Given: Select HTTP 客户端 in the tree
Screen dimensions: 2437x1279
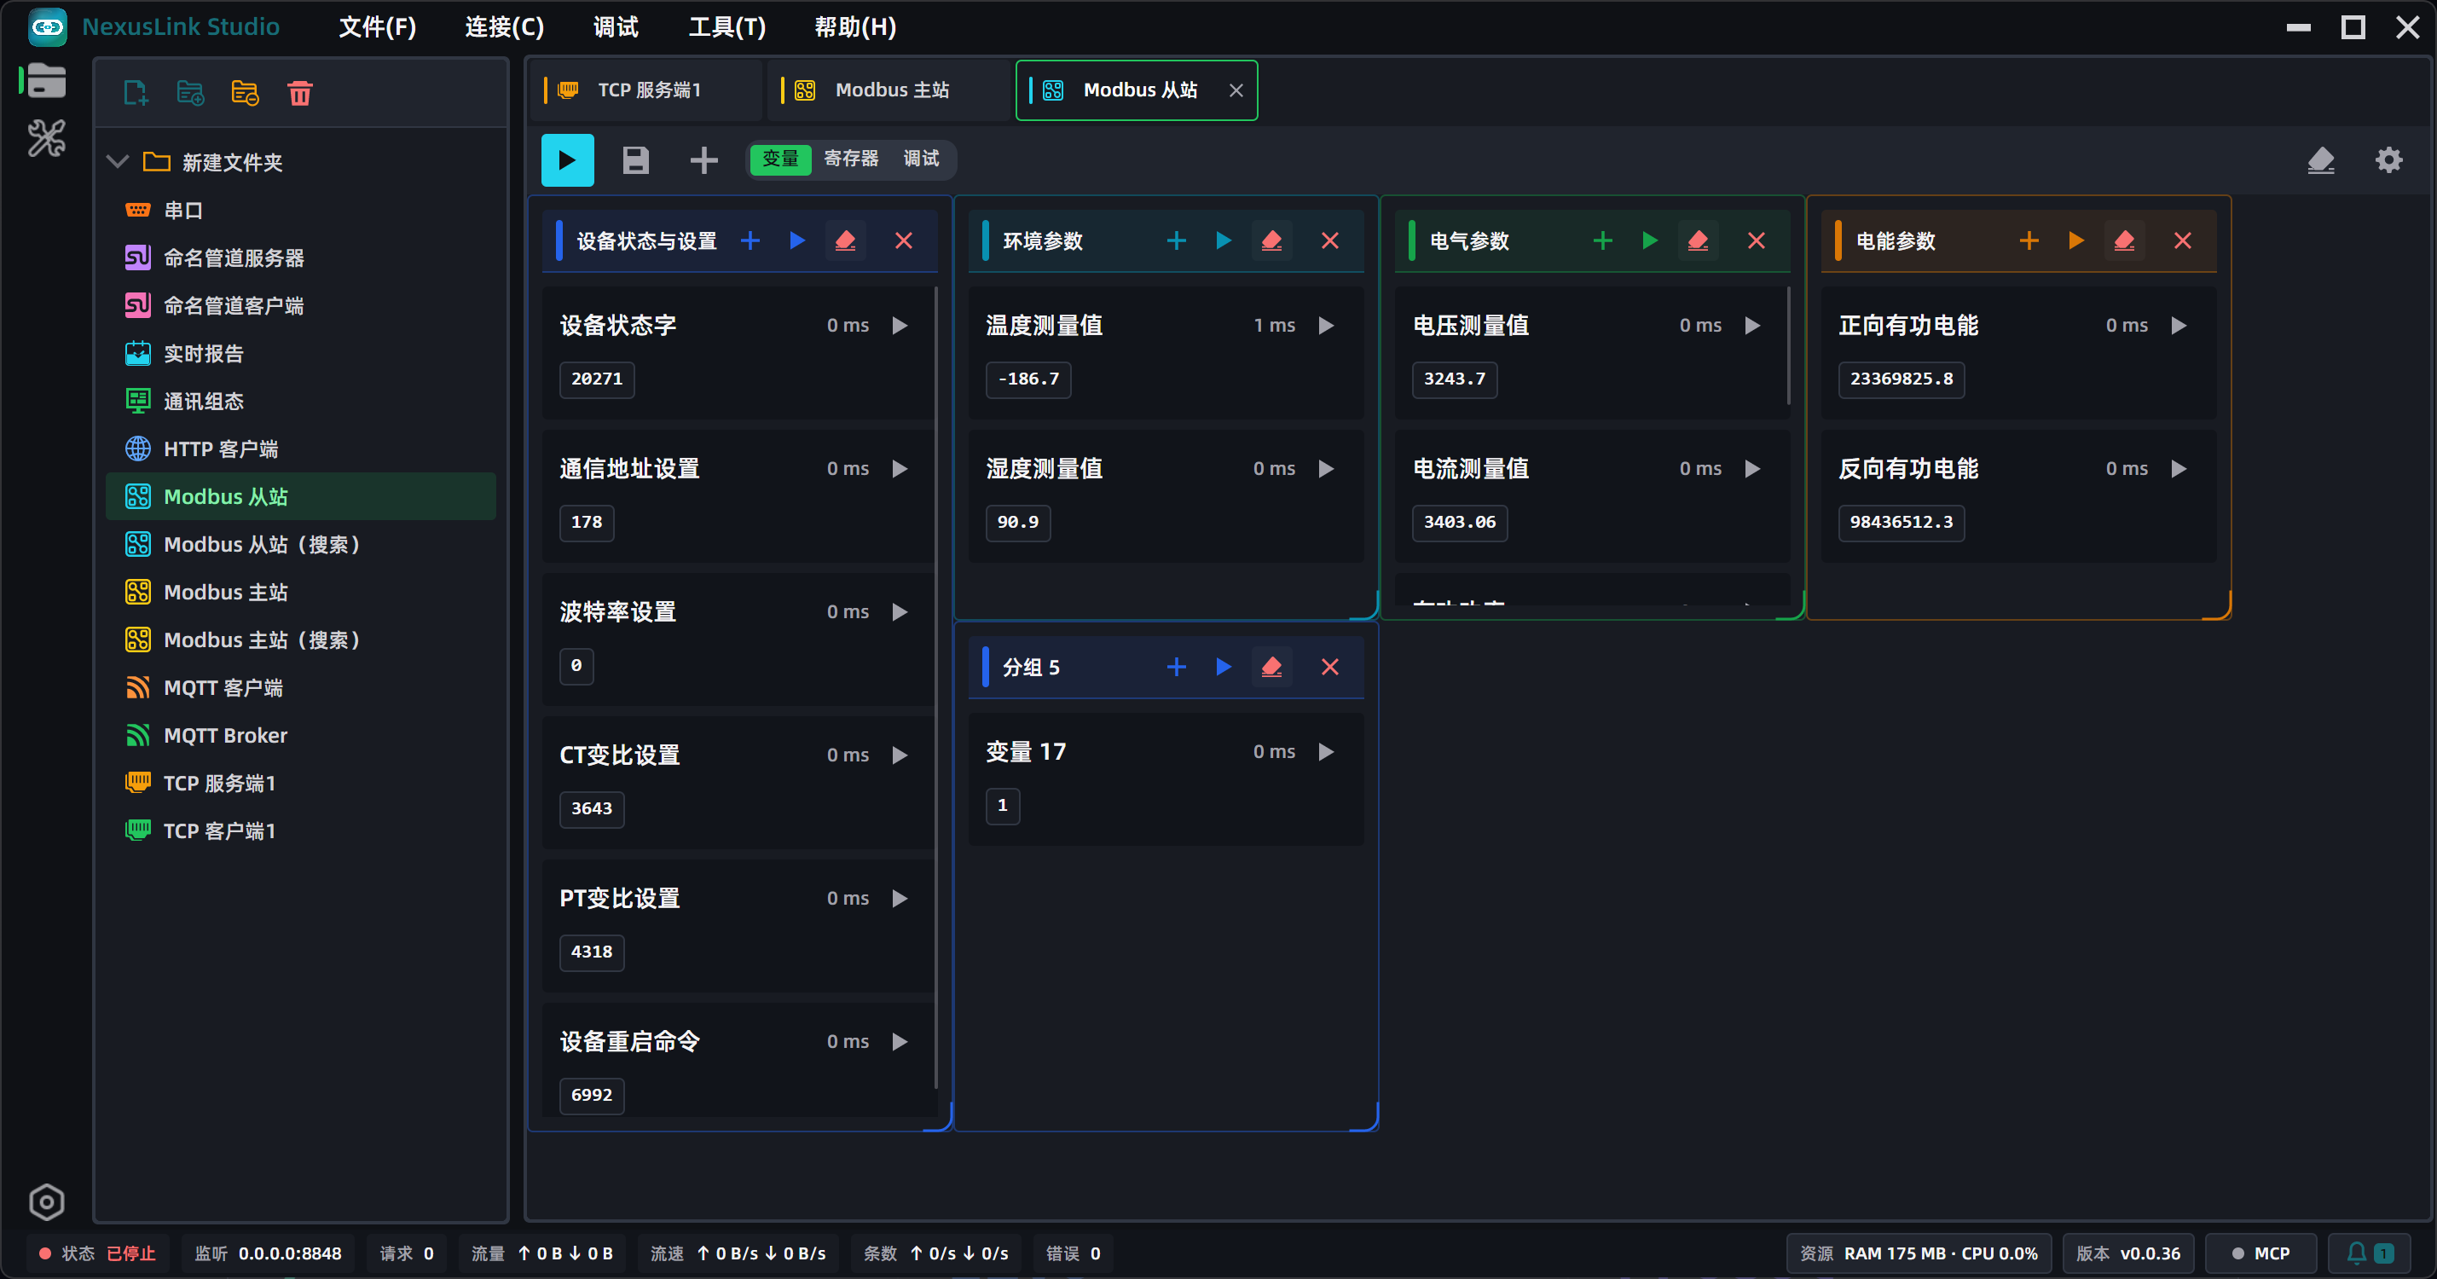Looking at the screenshot, I should pyautogui.click(x=301, y=449).
